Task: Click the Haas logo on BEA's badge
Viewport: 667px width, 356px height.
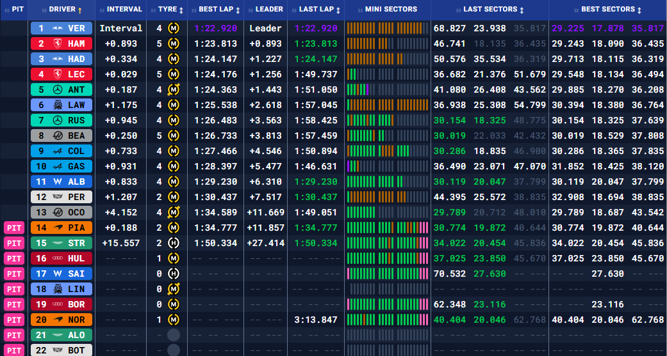Action: [x=57, y=135]
